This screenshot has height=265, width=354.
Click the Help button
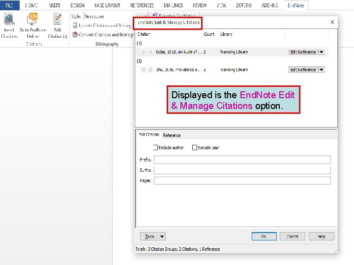coord(321,237)
